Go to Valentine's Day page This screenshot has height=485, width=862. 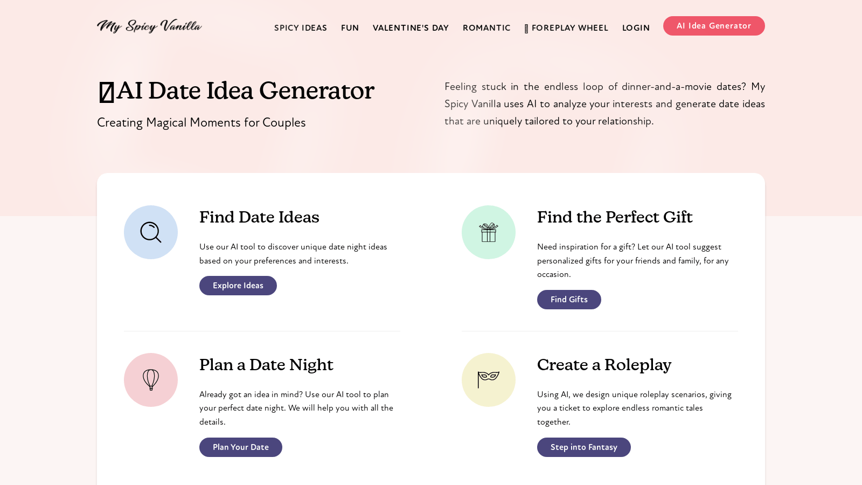pyautogui.click(x=411, y=28)
